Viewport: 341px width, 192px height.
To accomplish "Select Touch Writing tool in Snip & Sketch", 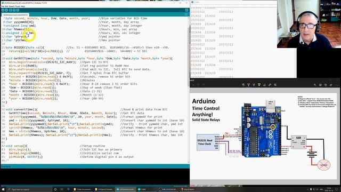I will click(x=243, y=85).
